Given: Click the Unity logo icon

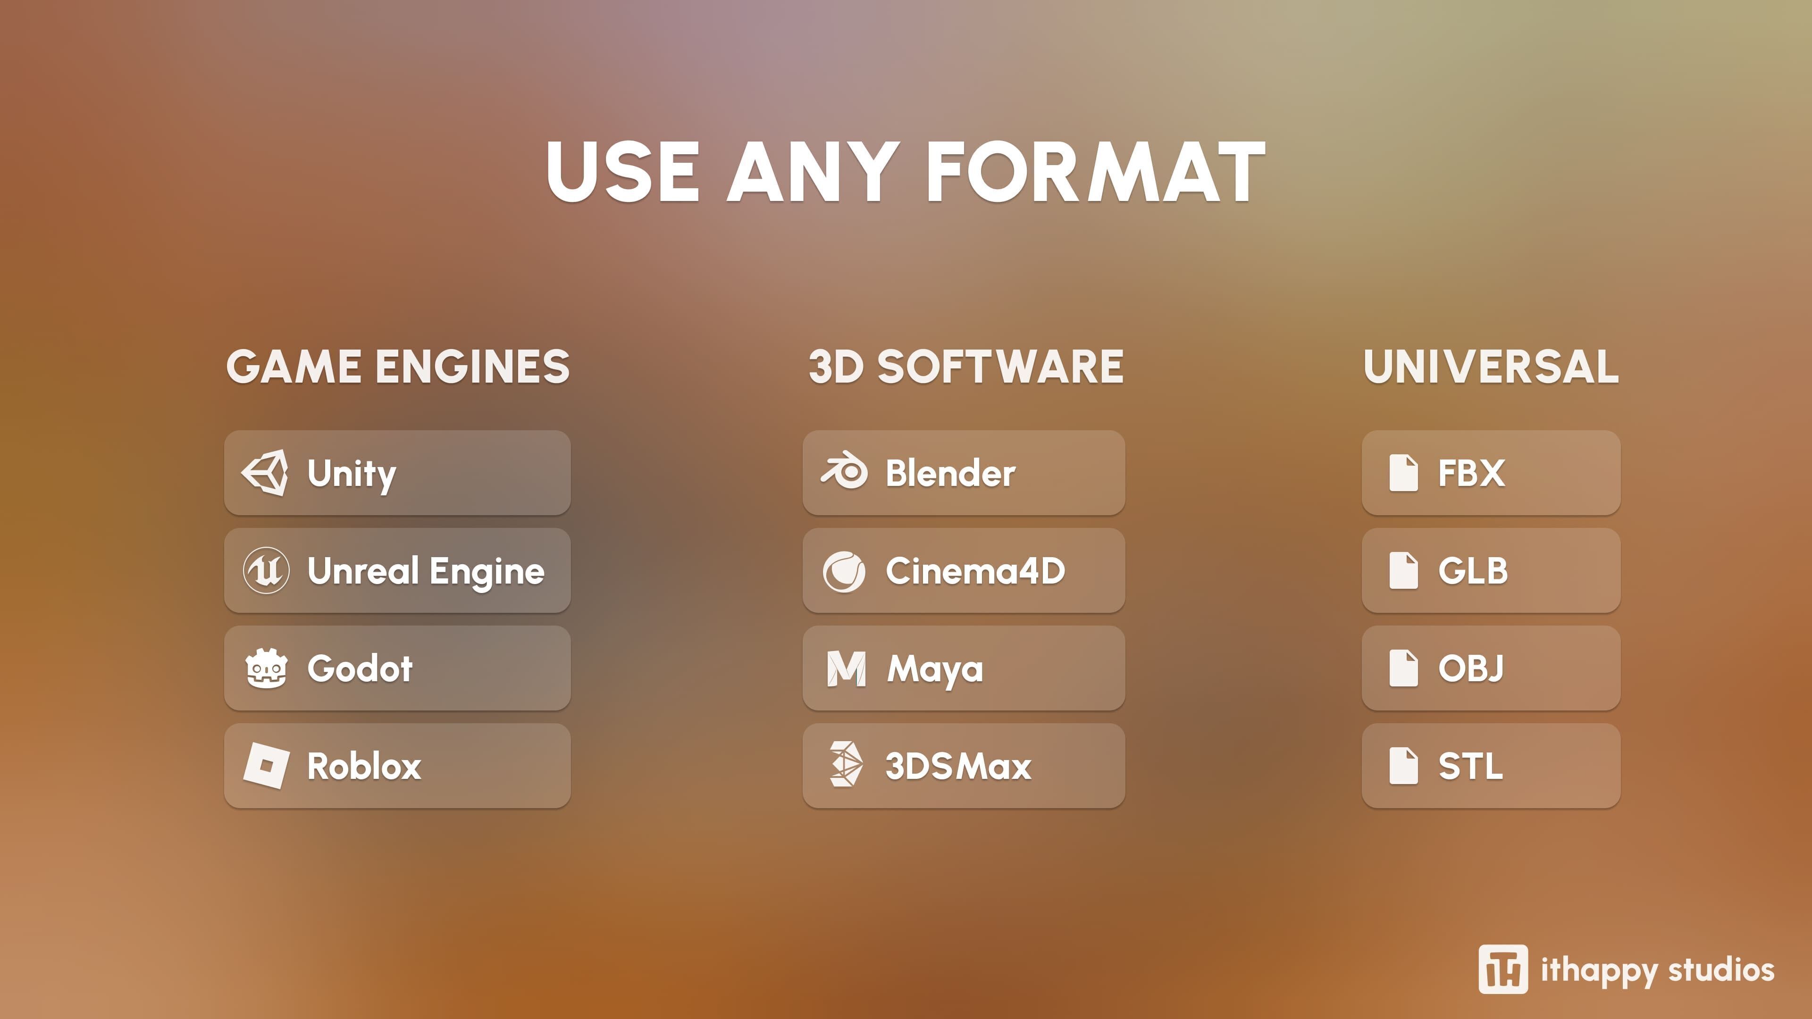Looking at the screenshot, I should tap(265, 473).
